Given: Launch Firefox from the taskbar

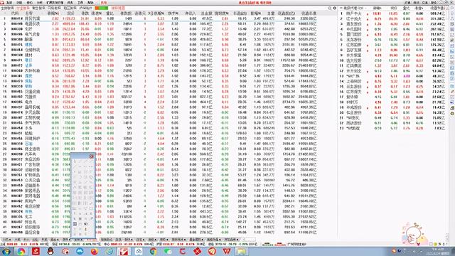Looking at the screenshot, I should click(95, 251).
